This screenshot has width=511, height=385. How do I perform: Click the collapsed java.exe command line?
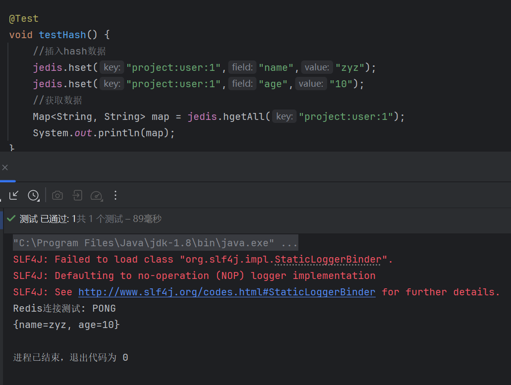coord(156,243)
